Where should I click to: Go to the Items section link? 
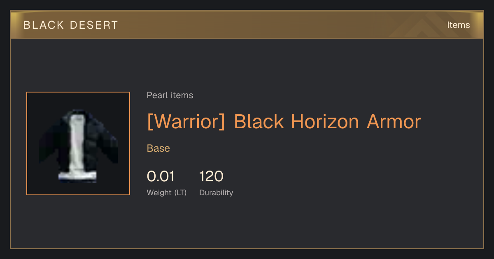(x=458, y=25)
